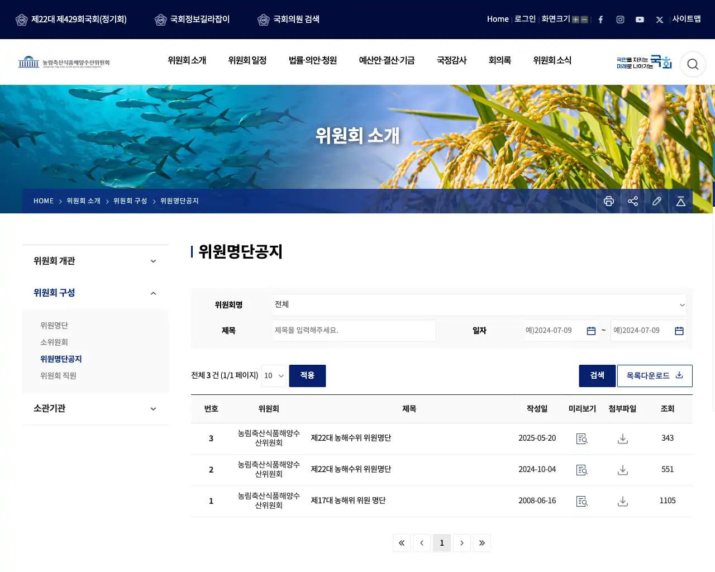Screen dimensions: 715x572
Task: Open the YouTube icon link
Action: [640, 20]
